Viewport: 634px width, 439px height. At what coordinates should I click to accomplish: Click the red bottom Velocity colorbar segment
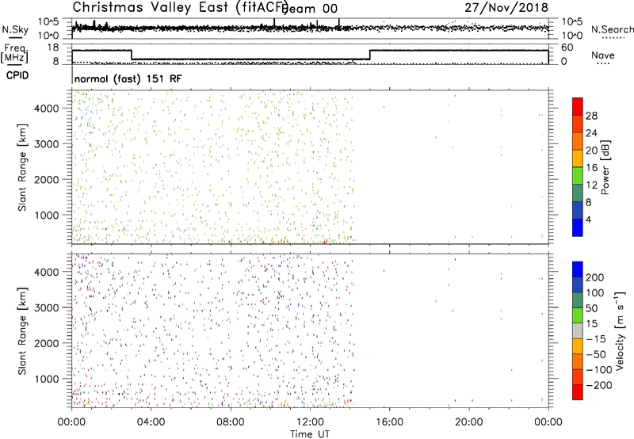coord(578,392)
